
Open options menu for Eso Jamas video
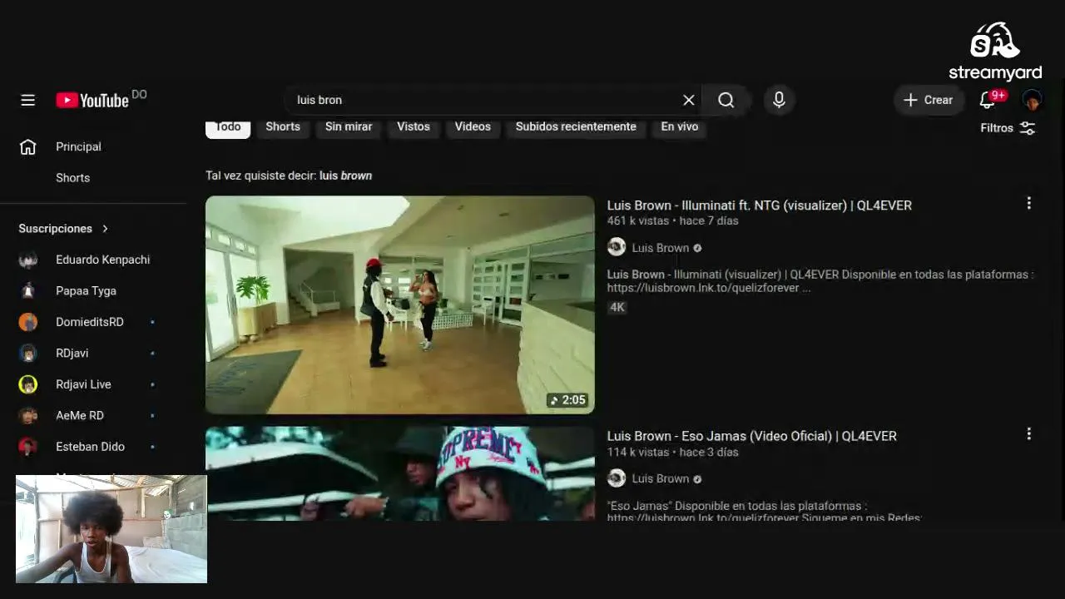[1028, 433]
